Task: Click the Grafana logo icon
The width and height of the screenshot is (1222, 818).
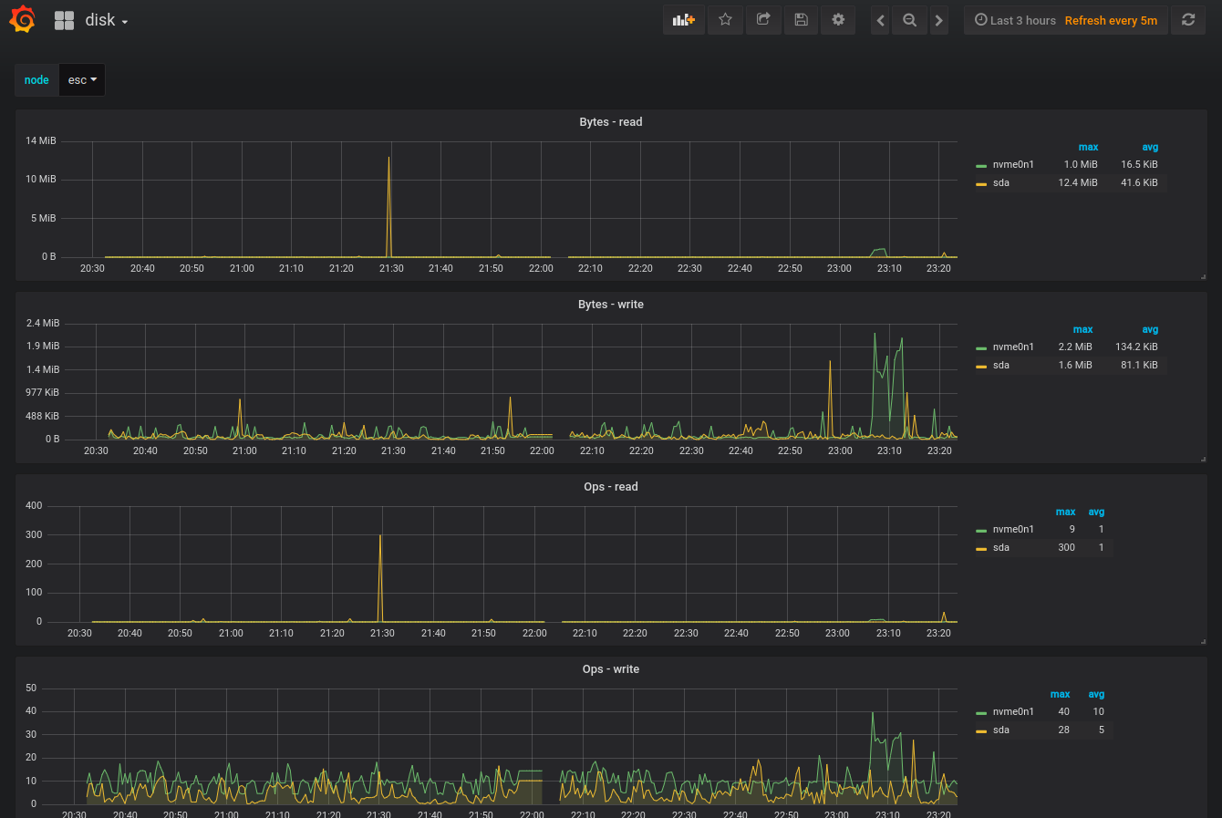Action: tap(22, 20)
